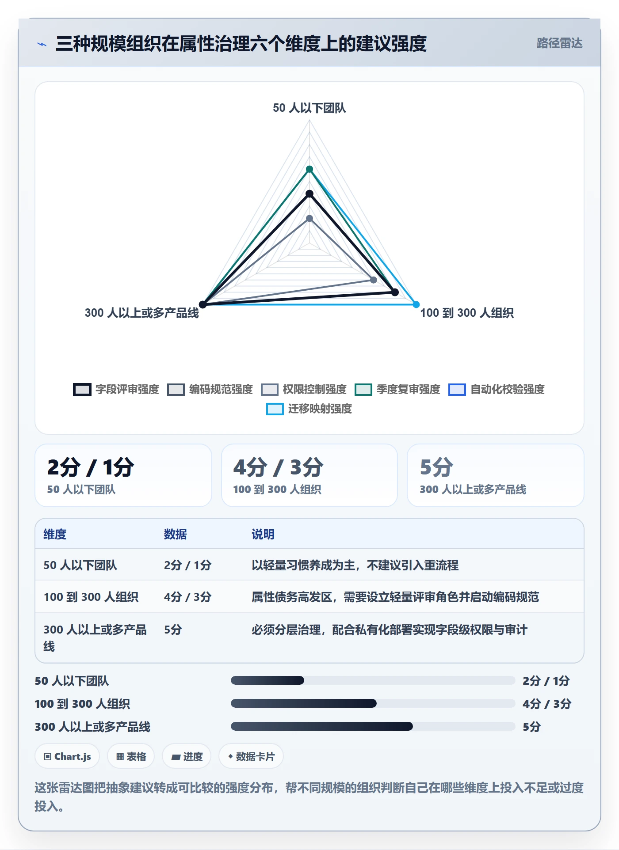The width and height of the screenshot is (619, 850).
Task: Select the 2分 / 1分 data card
Action: (x=123, y=475)
